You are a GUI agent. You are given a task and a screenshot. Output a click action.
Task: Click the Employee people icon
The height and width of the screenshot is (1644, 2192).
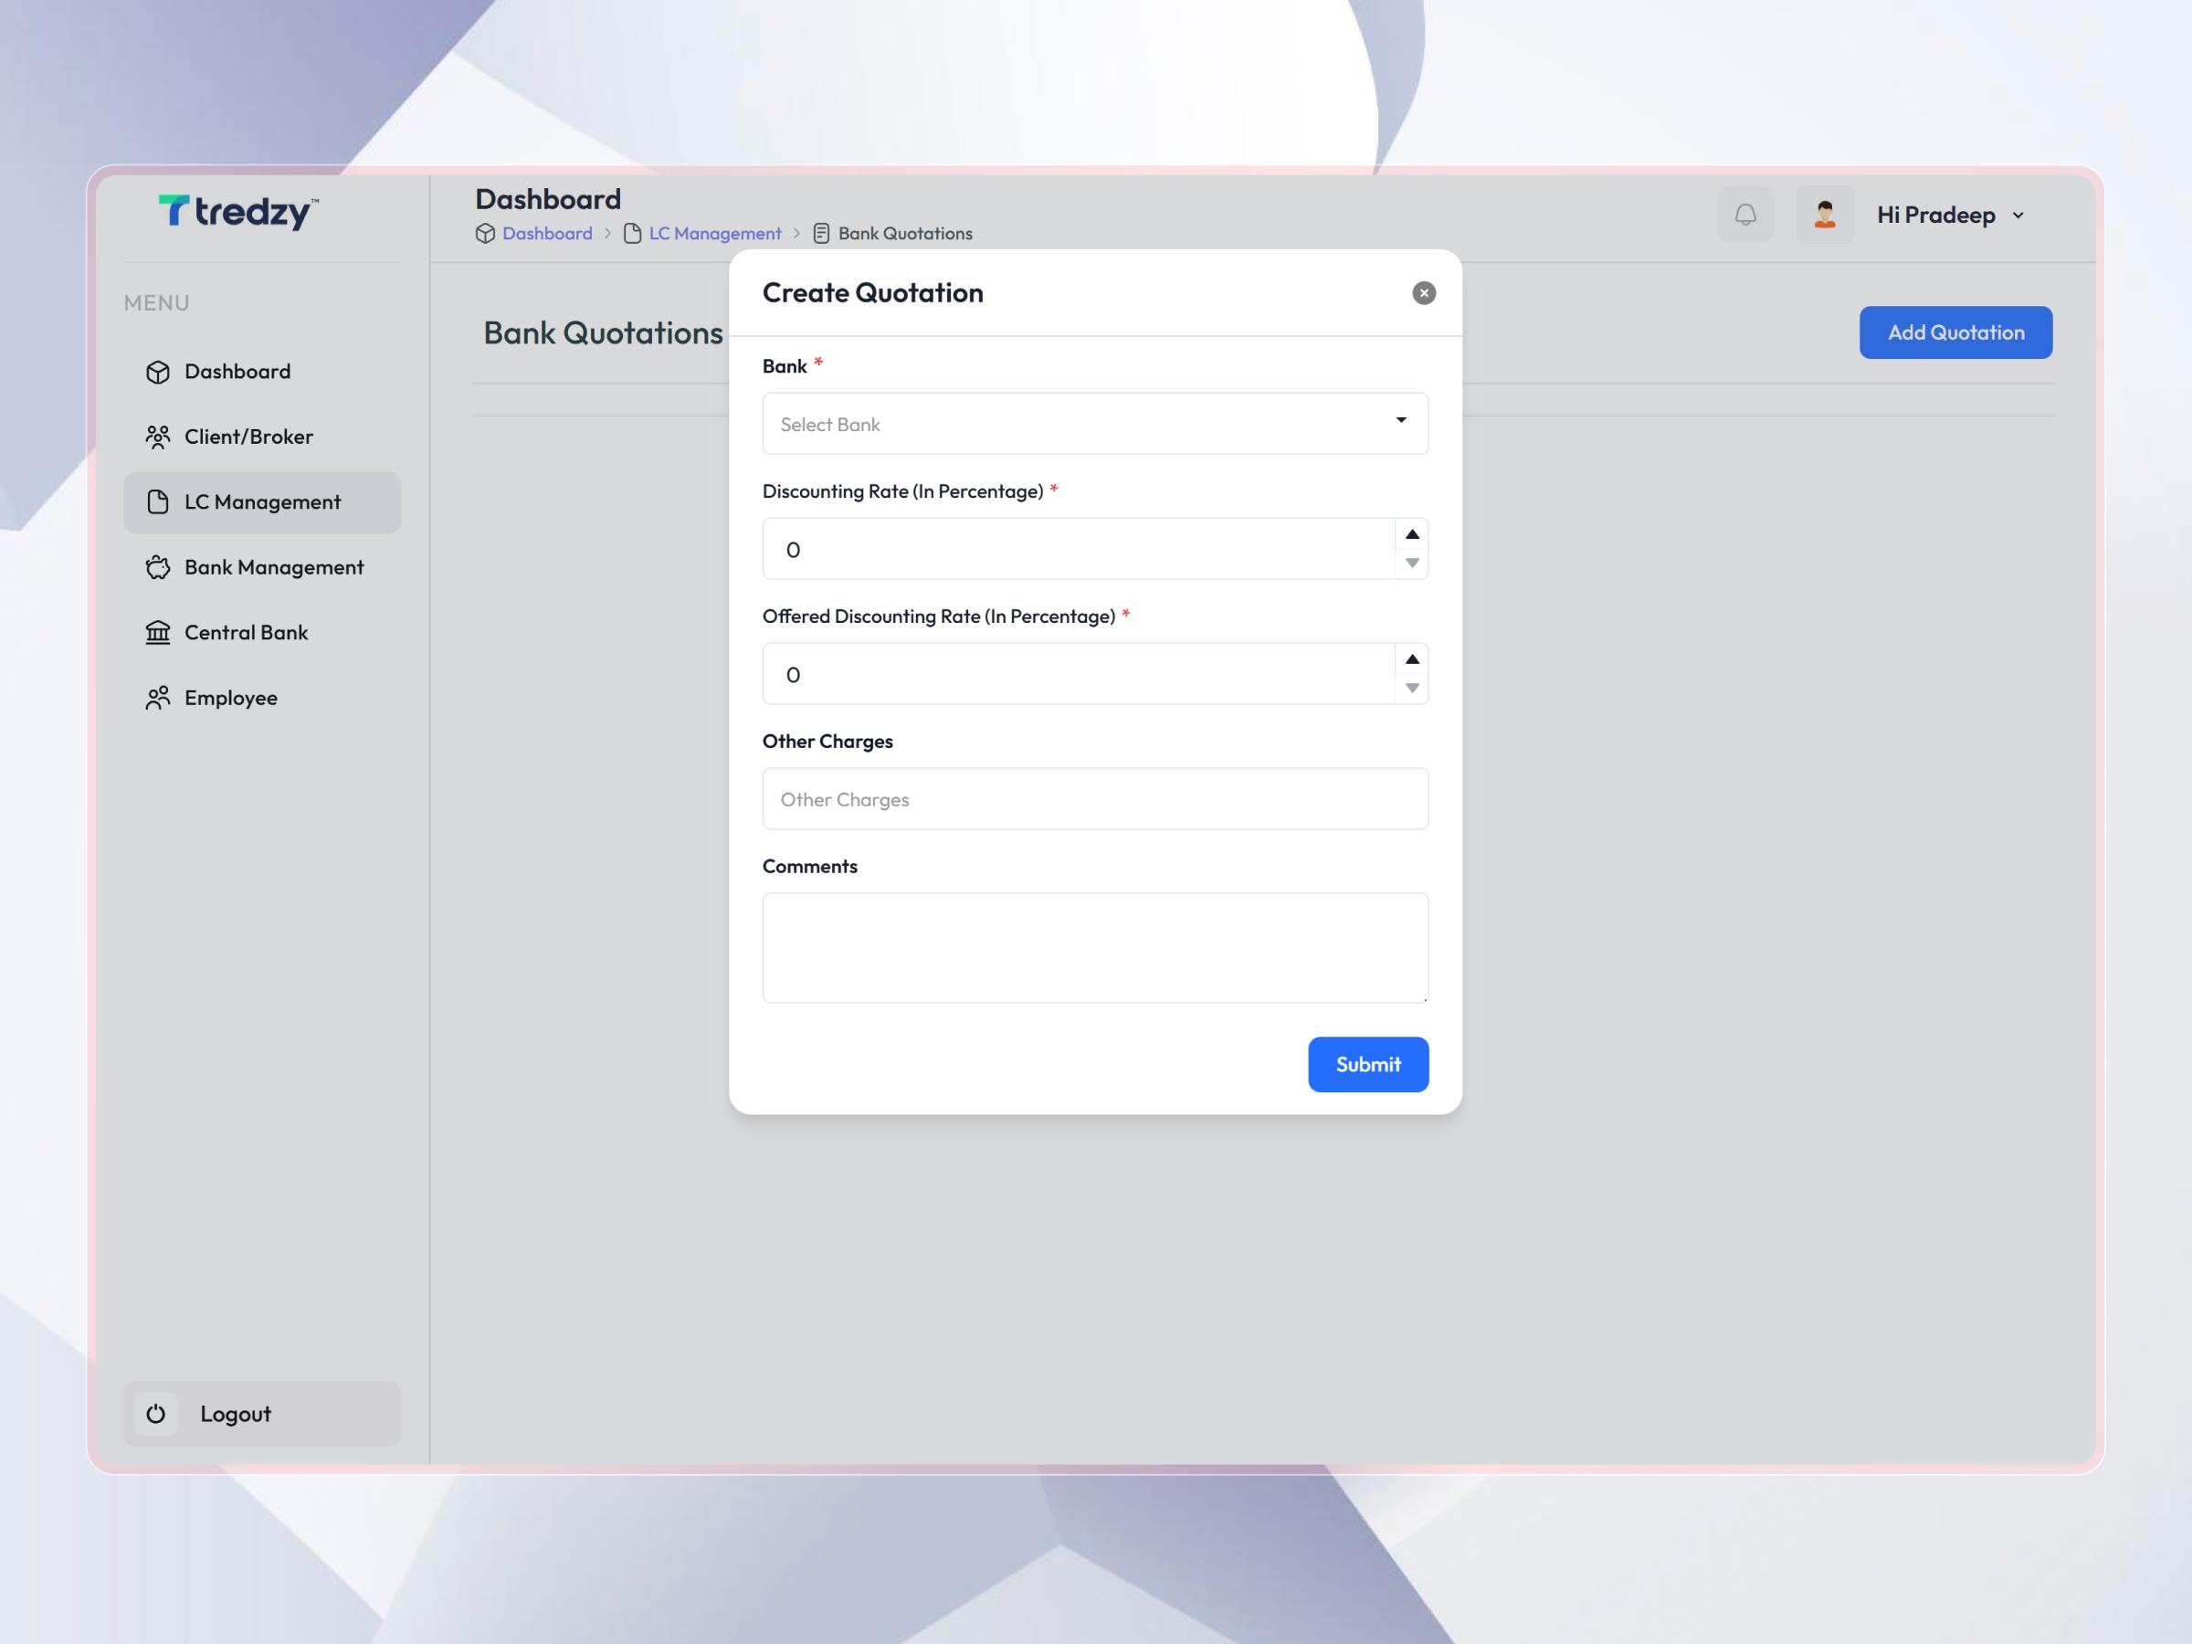pos(160,698)
